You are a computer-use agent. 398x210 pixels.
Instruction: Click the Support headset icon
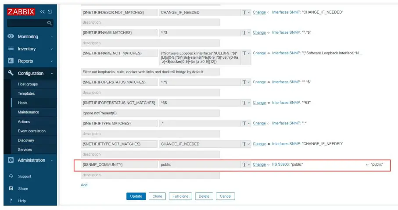(x=11, y=176)
